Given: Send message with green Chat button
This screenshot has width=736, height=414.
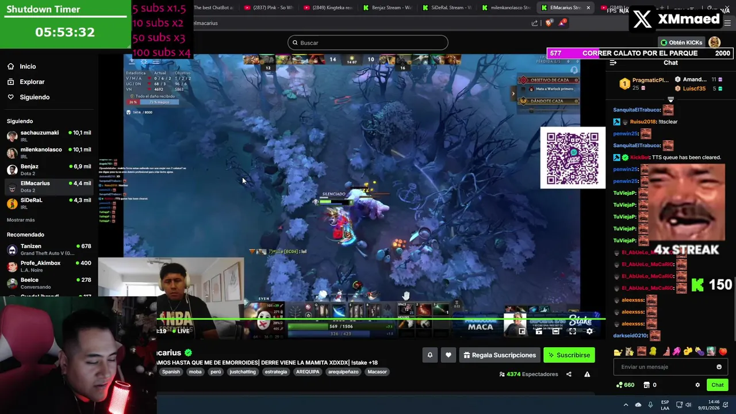Looking at the screenshot, I should click(x=718, y=385).
